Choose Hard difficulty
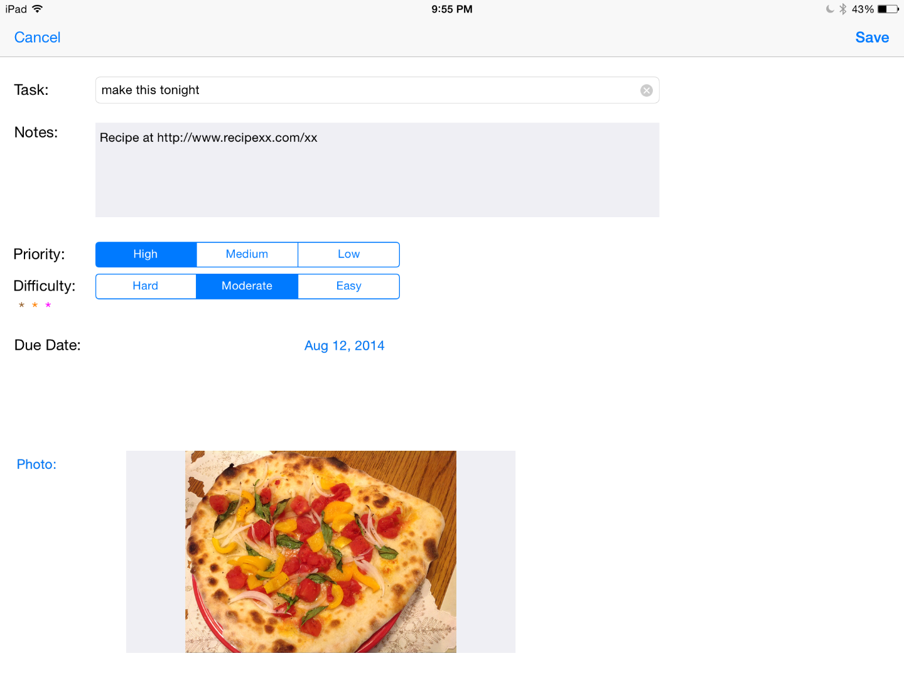This screenshot has width=904, height=678. coord(146,286)
